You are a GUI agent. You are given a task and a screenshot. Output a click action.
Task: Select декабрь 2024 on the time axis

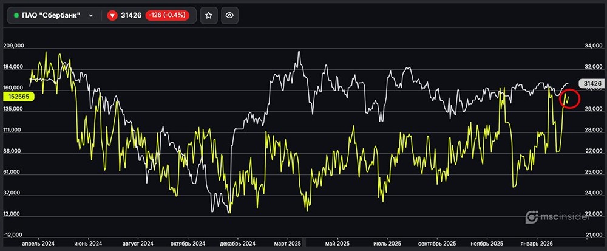click(x=238, y=244)
